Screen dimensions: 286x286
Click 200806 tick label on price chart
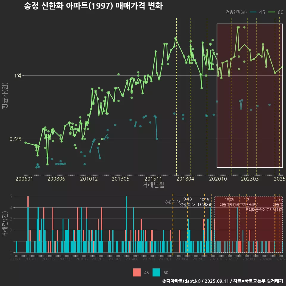[x=56, y=179]
